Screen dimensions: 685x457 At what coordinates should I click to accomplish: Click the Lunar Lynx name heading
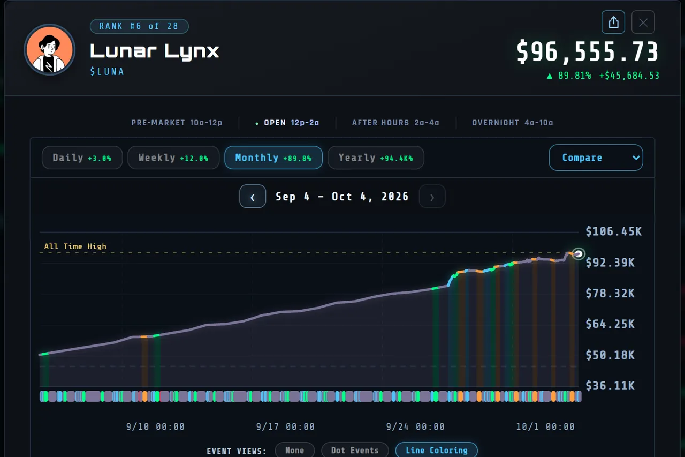(155, 51)
